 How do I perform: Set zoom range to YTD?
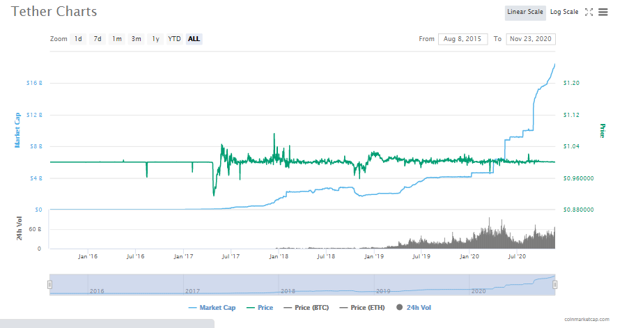click(174, 39)
